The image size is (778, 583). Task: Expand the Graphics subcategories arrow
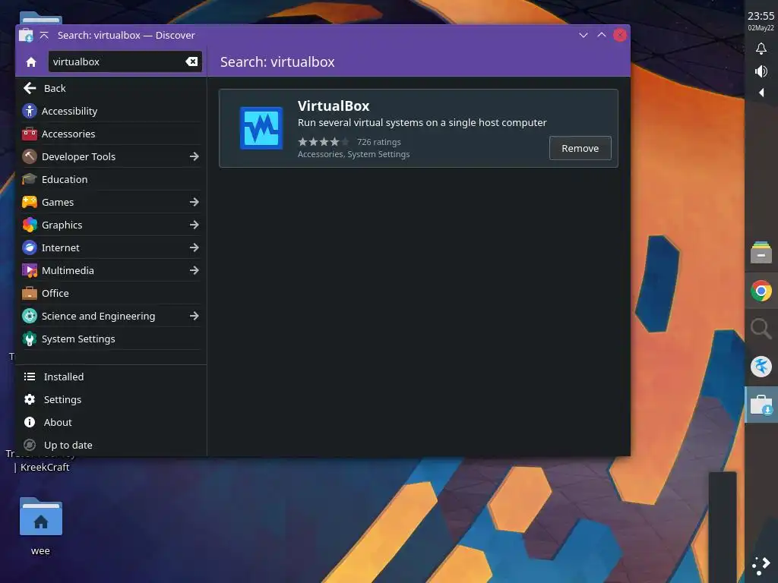(x=194, y=225)
